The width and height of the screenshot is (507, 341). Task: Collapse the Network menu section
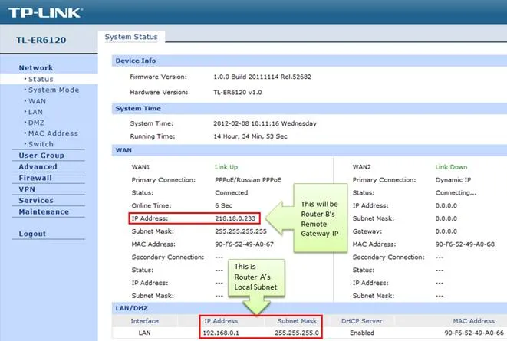pyautogui.click(x=35, y=68)
